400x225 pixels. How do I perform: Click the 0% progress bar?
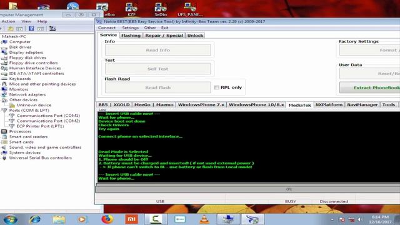pos(248,189)
